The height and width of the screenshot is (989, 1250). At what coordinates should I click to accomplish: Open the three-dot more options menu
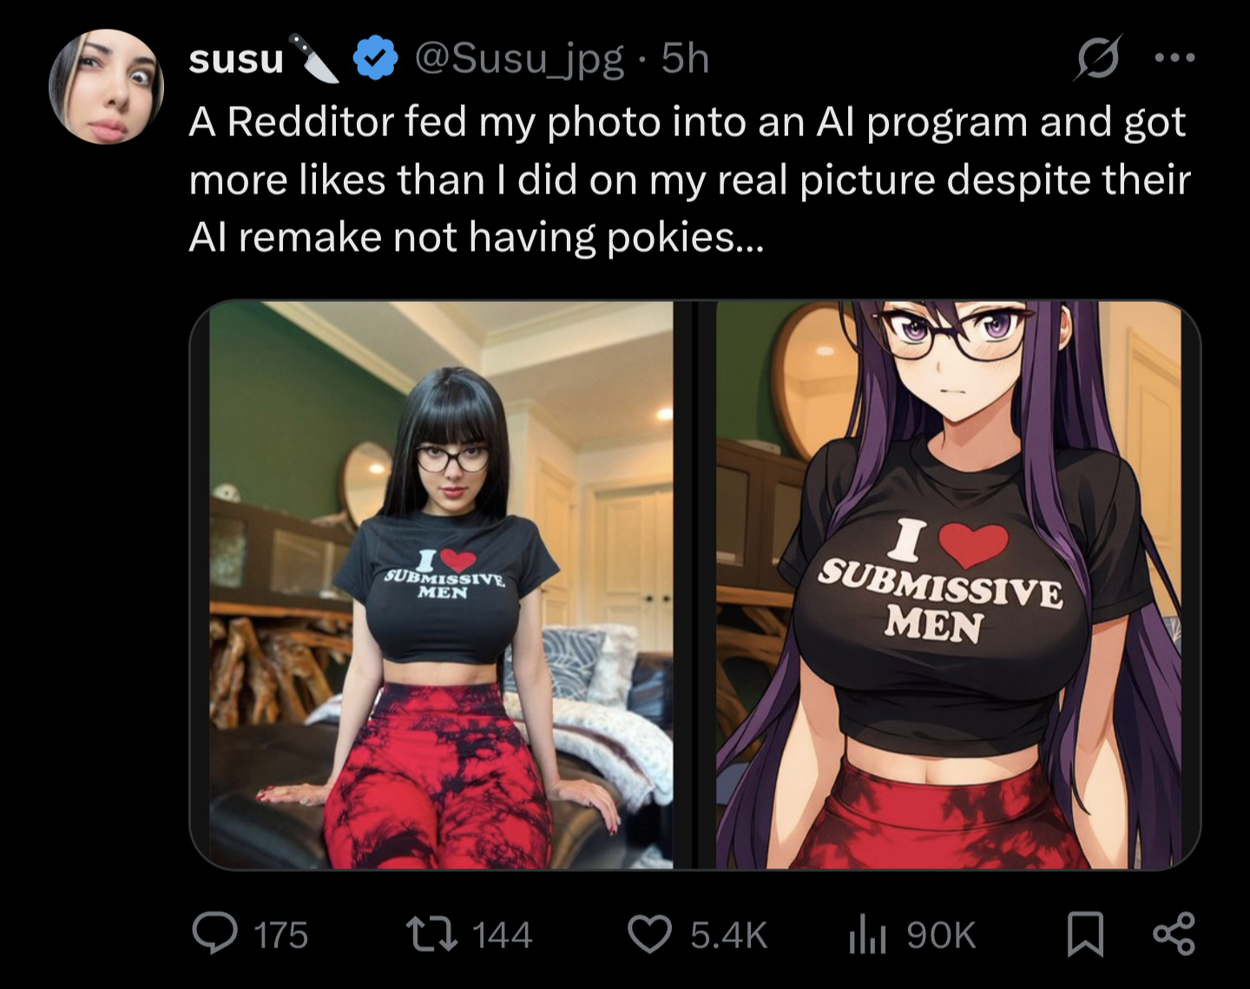(x=1175, y=58)
